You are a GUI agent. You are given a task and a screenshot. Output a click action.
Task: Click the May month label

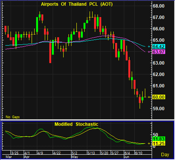click(74, 157)
